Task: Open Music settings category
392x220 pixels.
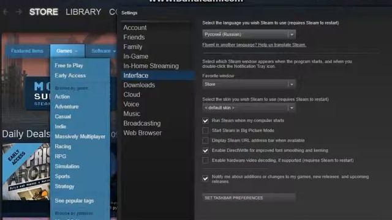Action: coord(132,114)
